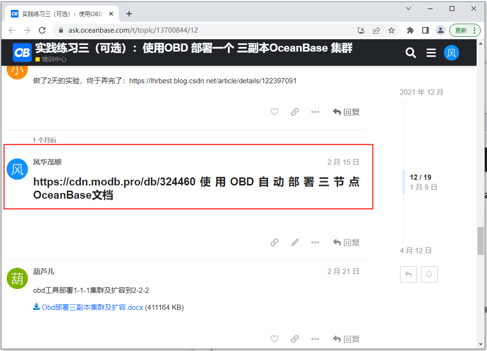Click the 2 月 21 日 post date

(343, 271)
